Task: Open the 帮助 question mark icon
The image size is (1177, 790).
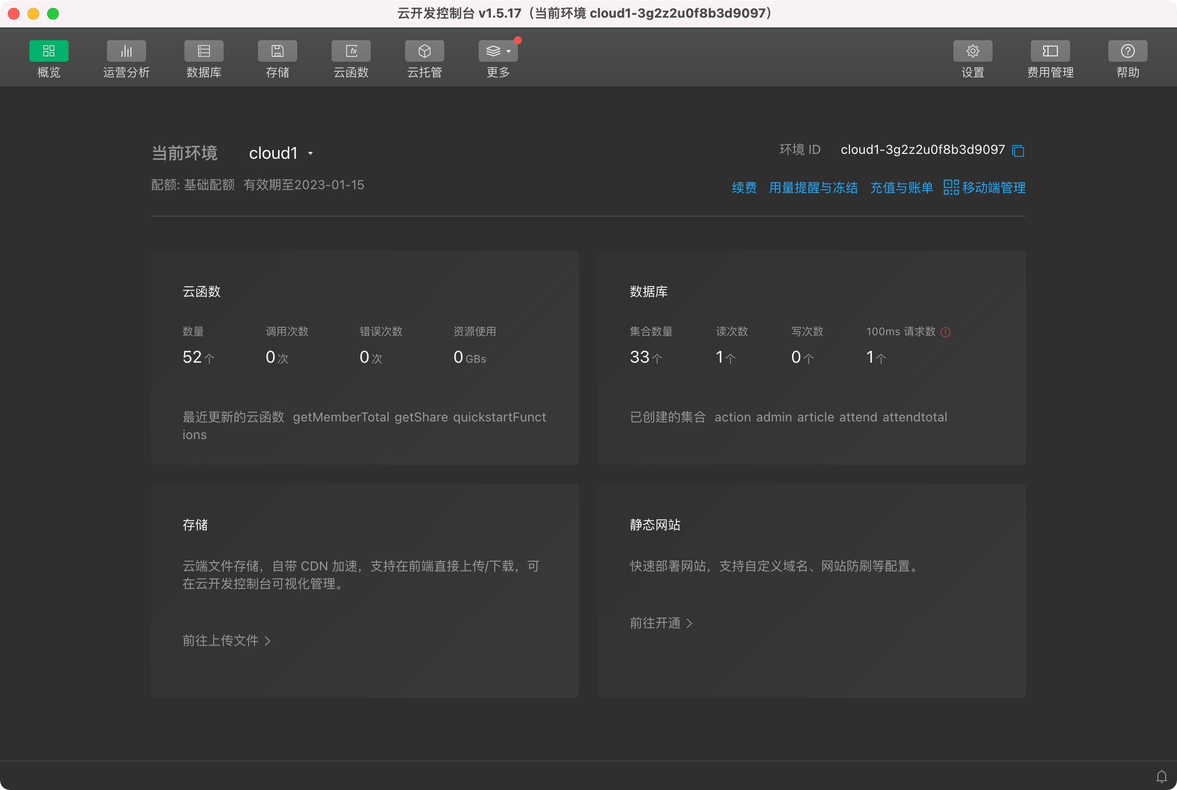Action: [1127, 51]
